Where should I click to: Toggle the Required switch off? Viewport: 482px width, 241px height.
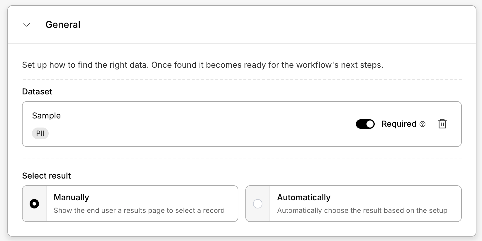coord(365,124)
